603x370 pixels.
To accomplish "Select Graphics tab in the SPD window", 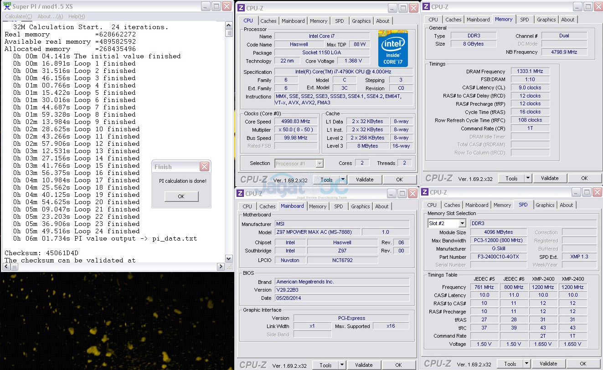I will pos(545,205).
